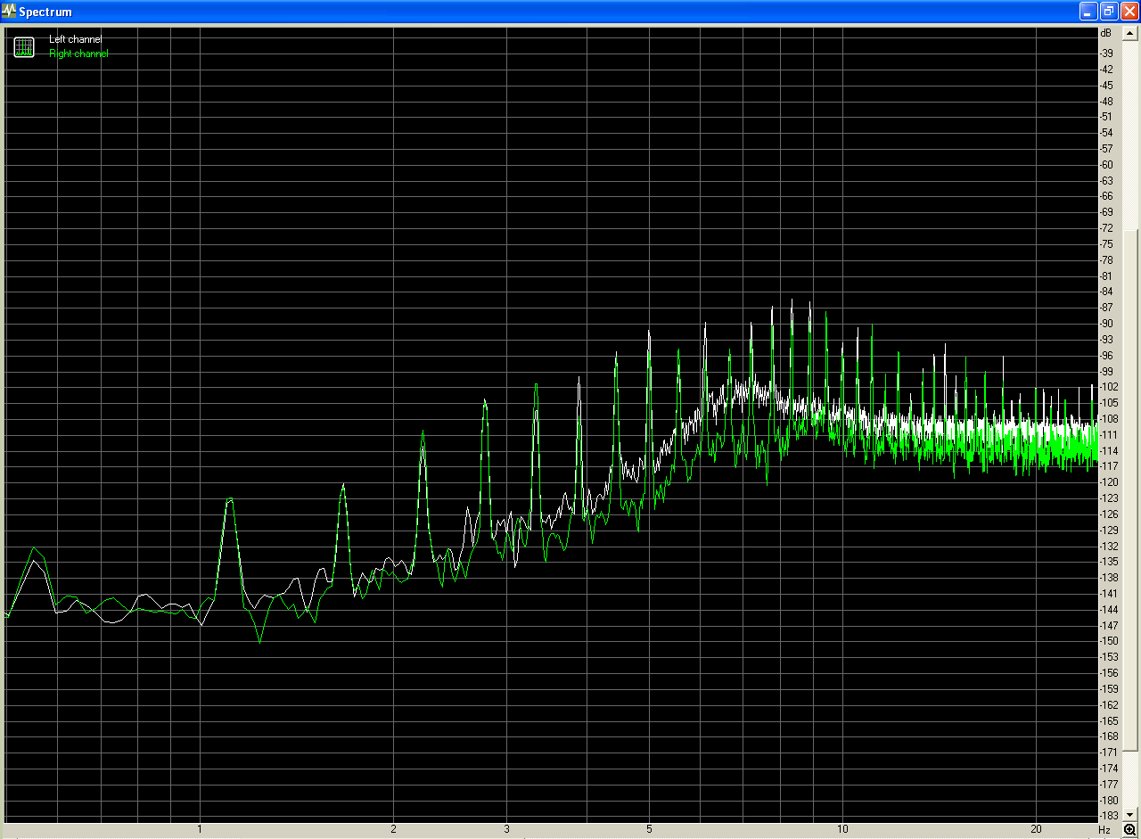Click the vertical scrollbar up arrow

pyautogui.click(x=1129, y=35)
